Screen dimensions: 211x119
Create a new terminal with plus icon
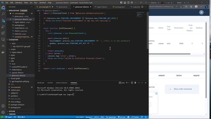click(x=127, y=83)
